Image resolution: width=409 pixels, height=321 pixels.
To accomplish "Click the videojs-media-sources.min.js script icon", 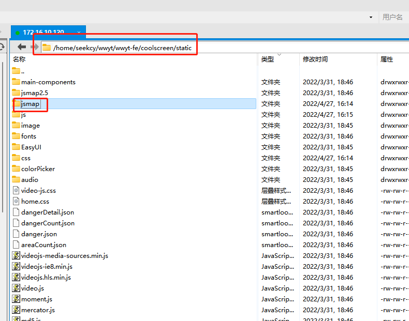I will (16, 255).
